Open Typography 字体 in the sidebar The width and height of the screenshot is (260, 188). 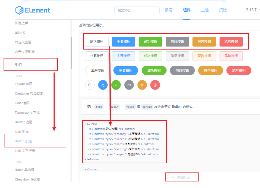click(x=27, y=113)
